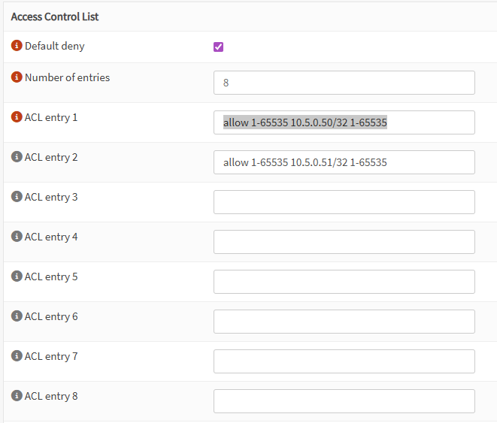Open help icon for ACL entry 8
The height and width of the screenshot is (423, 497).
17,396
